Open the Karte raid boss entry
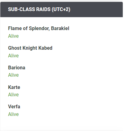 tap(14, 87)
